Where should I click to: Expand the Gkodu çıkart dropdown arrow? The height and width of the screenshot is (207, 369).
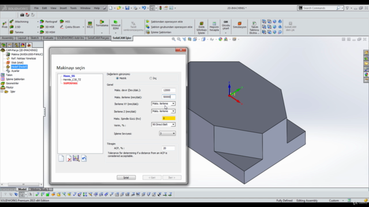225,33
